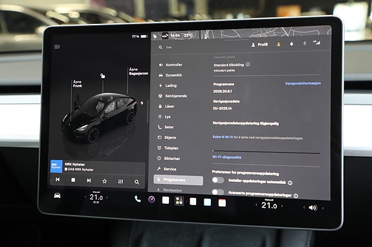This screenshot has width=372, height=247.
Task: Increase driver temperature with right arrow
Action: pos(107,197)
